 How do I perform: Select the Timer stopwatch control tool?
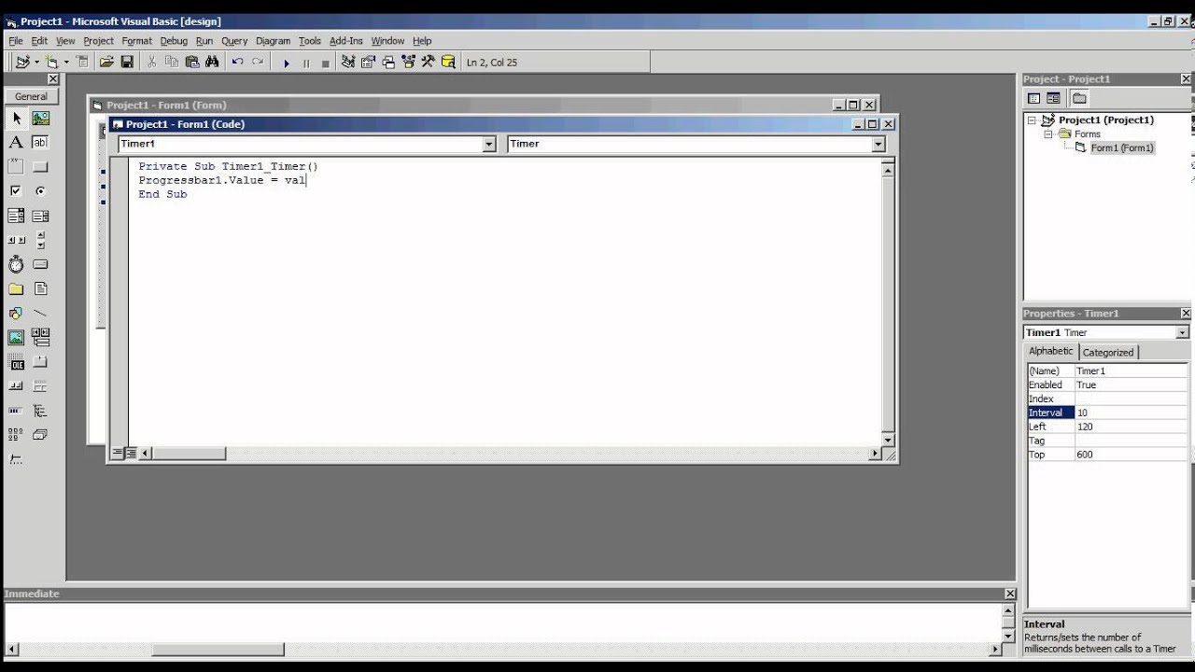pos(16,265)
